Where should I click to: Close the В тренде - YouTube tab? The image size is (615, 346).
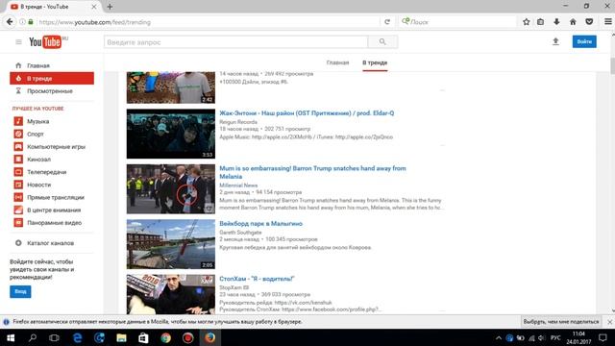pos(94,7)
